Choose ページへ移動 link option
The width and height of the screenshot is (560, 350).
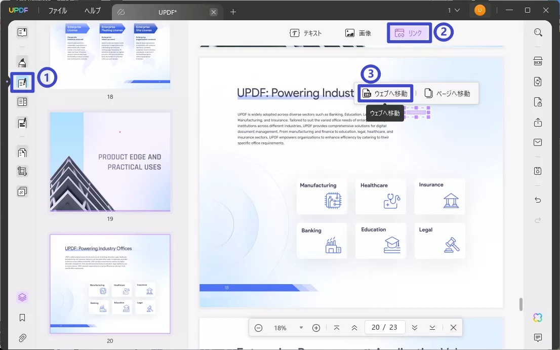(x=447, y=94)
